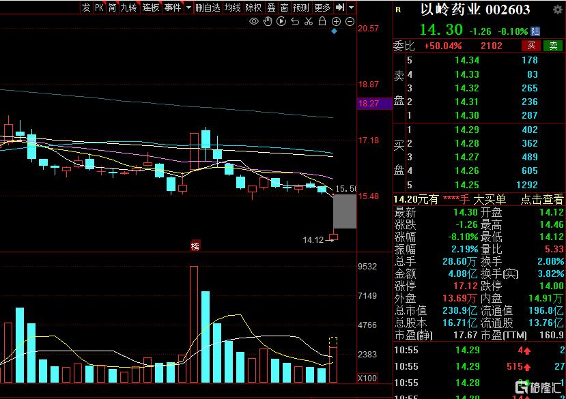
Task: Click the 涨停 price 17.12
Action: point(465,286)
